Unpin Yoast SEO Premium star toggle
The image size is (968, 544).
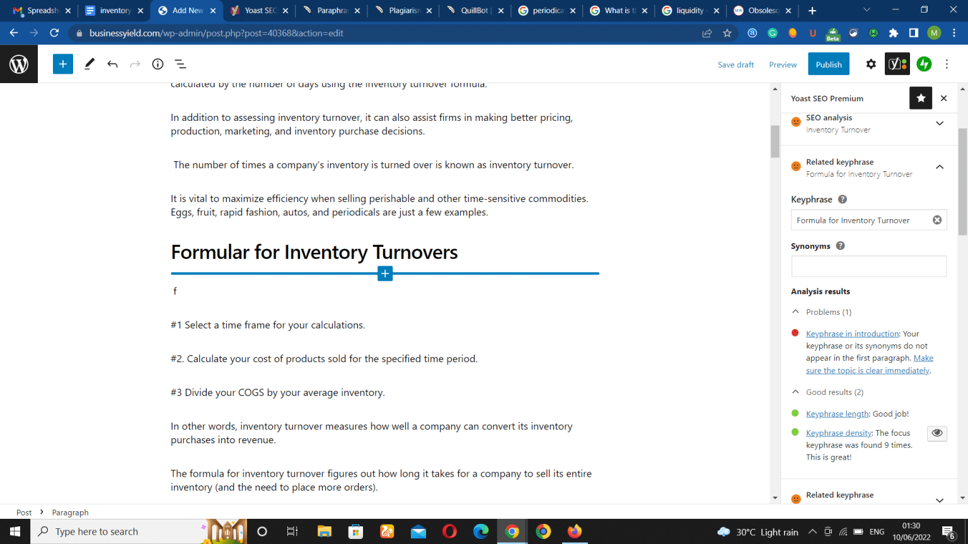tap(921, 98)
